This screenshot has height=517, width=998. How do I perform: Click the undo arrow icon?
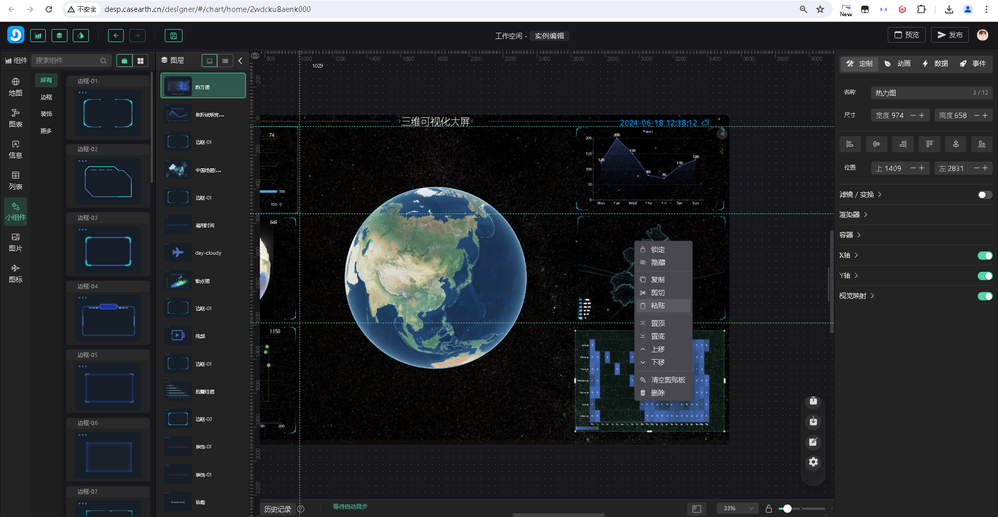coord(116,36)
